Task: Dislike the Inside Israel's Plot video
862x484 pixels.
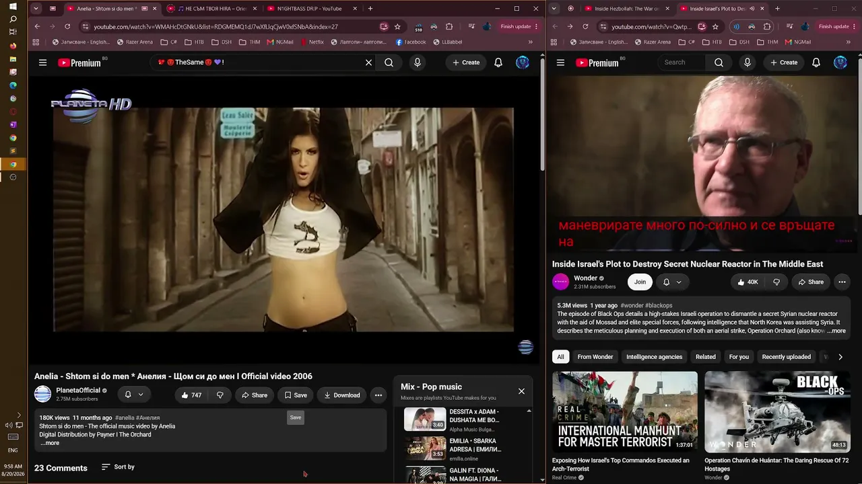Action: [776, 282]
